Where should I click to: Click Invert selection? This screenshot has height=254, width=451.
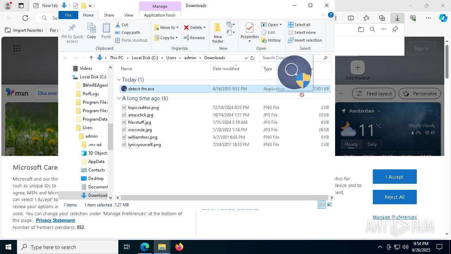[305, 40]
